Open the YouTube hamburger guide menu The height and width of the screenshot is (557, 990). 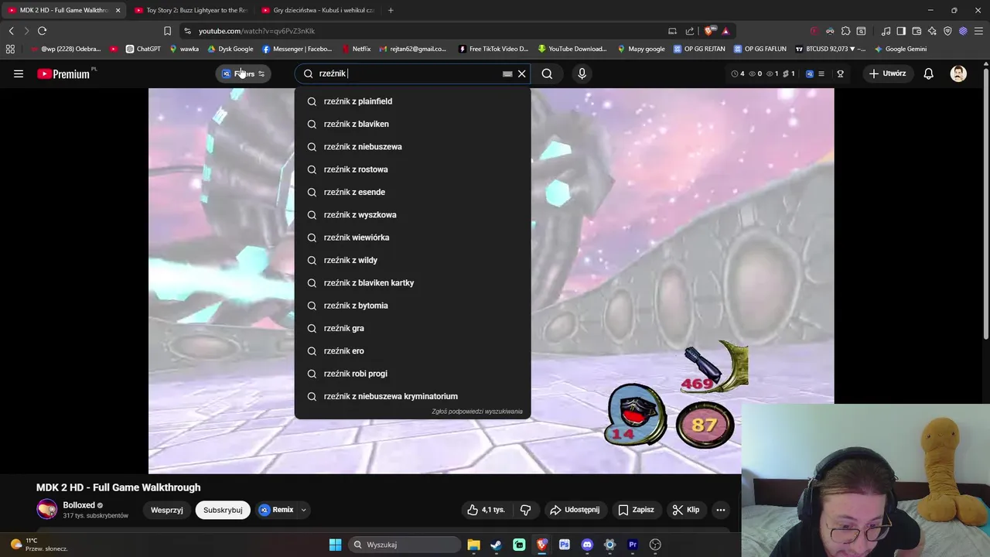pyautogui.click(x=19, y=73)
